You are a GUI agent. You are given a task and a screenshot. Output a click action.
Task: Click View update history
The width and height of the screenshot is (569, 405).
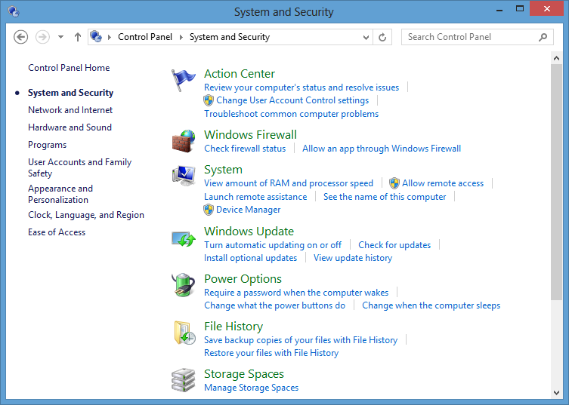tap(353, 258)
